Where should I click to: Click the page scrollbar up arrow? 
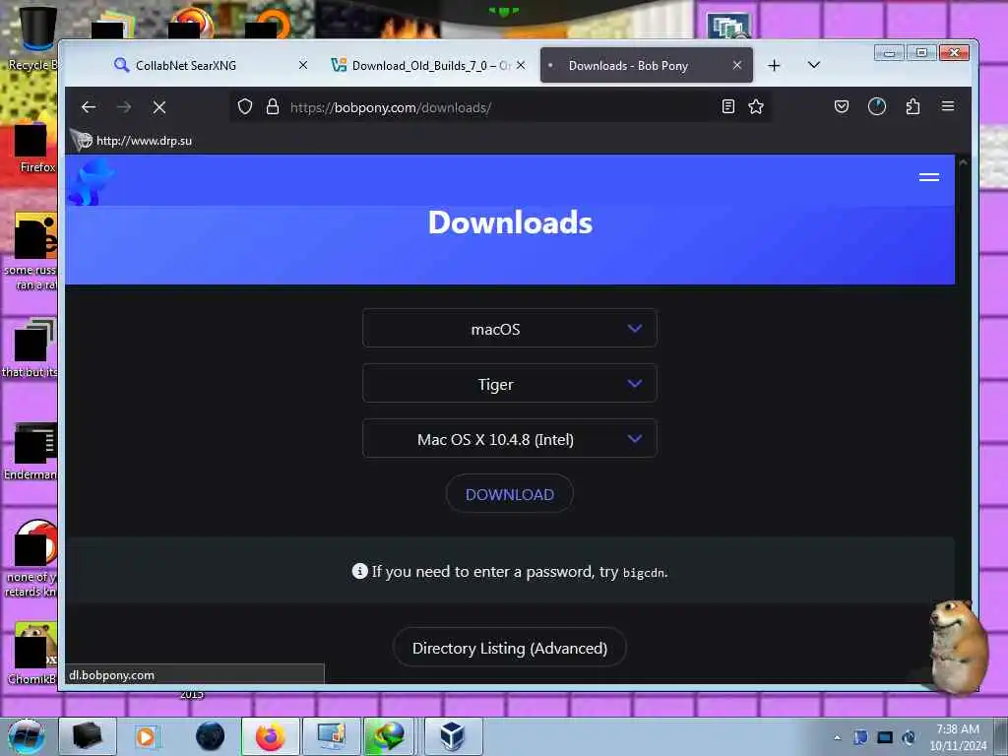click(x=963, y=162)
